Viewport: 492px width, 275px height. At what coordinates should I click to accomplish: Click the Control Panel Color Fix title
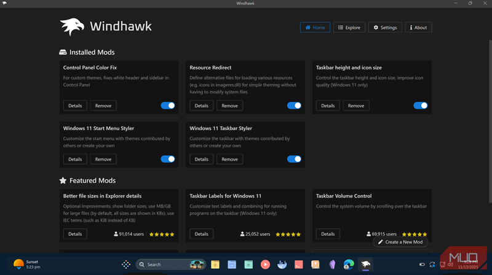coord(90,68)
